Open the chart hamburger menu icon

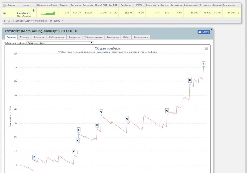pyautogui.click(x=206, y=49)
